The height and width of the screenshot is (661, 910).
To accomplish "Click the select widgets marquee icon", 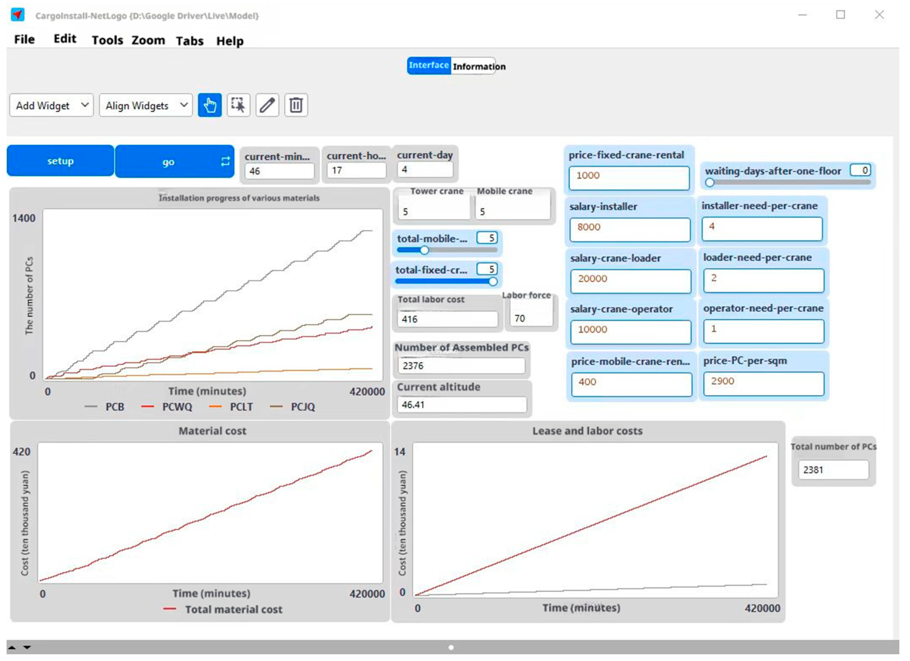I will point(238,105).
